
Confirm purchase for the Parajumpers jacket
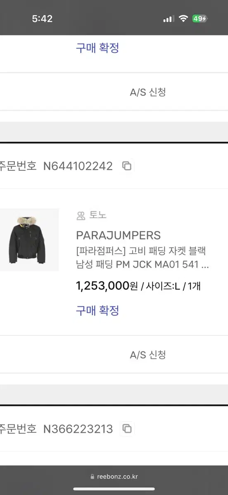(x=97, y=310)
